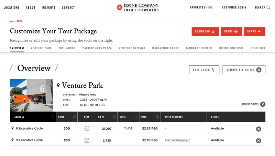Screen dimensions: 275x156
Task: Click Available status for suite 230
Action: coord(217,140)
